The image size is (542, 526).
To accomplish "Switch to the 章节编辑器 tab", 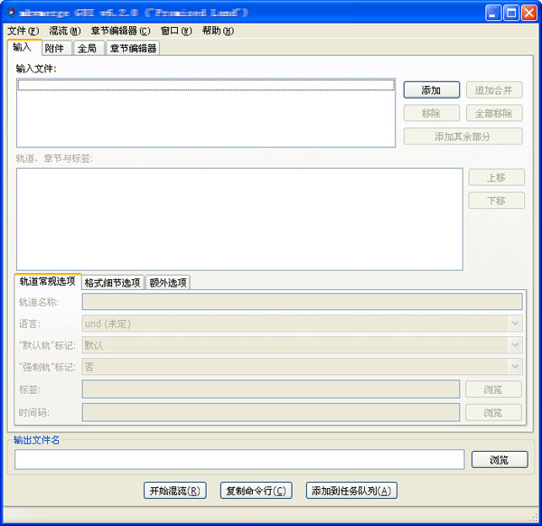I will (x=133, y=49).
